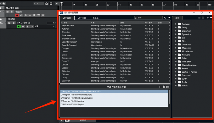Delete selected VST 2 path with trash icon
Screen dimensions: 214x123
164,87
